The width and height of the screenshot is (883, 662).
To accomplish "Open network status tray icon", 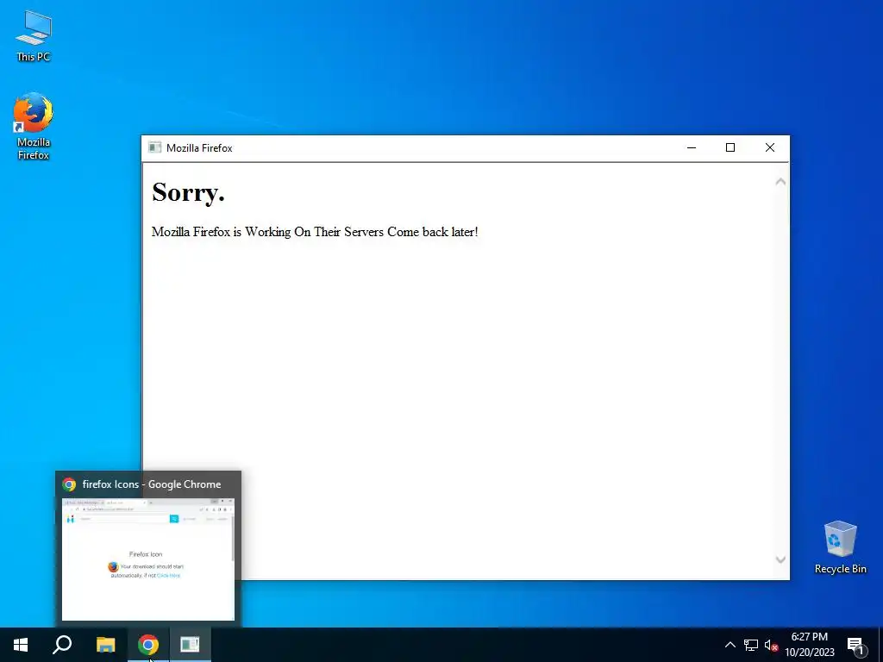I will 751,645.
